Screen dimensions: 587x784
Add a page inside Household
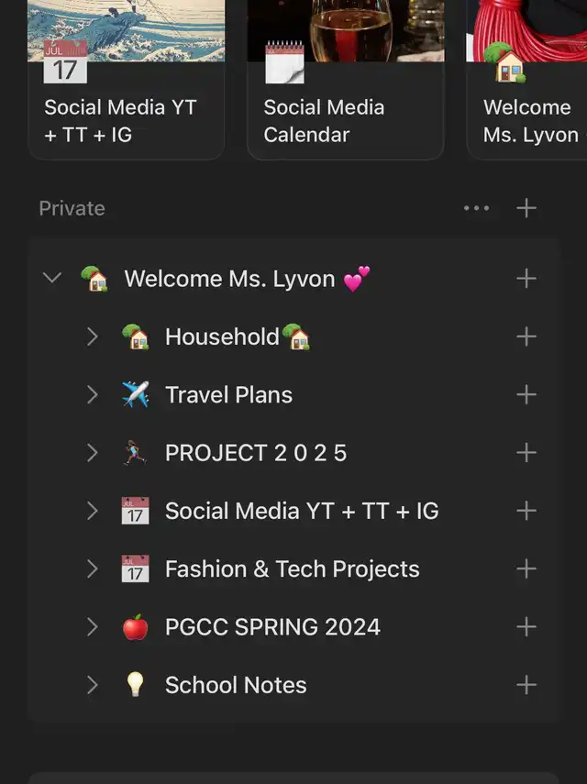[526, 337]
